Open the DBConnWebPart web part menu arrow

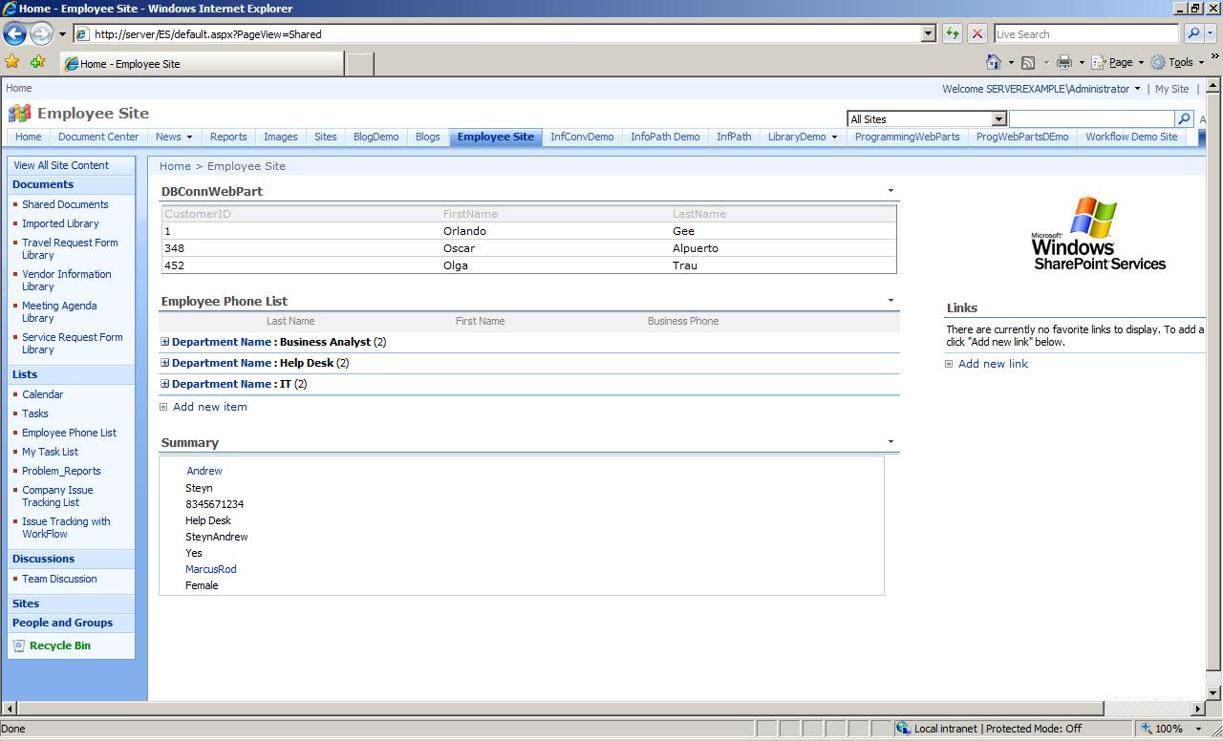tap(890, 191)
